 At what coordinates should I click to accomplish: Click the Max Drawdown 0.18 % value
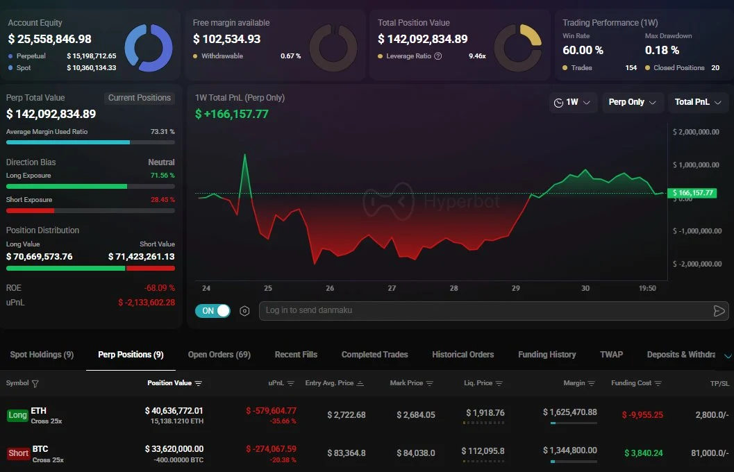(x=662, y=50)
